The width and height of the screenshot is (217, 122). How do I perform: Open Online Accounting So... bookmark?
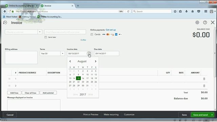click(x=50, y=17)
